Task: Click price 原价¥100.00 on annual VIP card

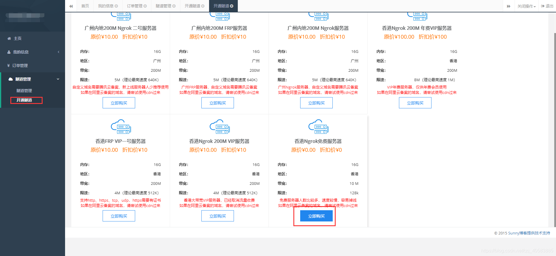Action: (399, 37)
